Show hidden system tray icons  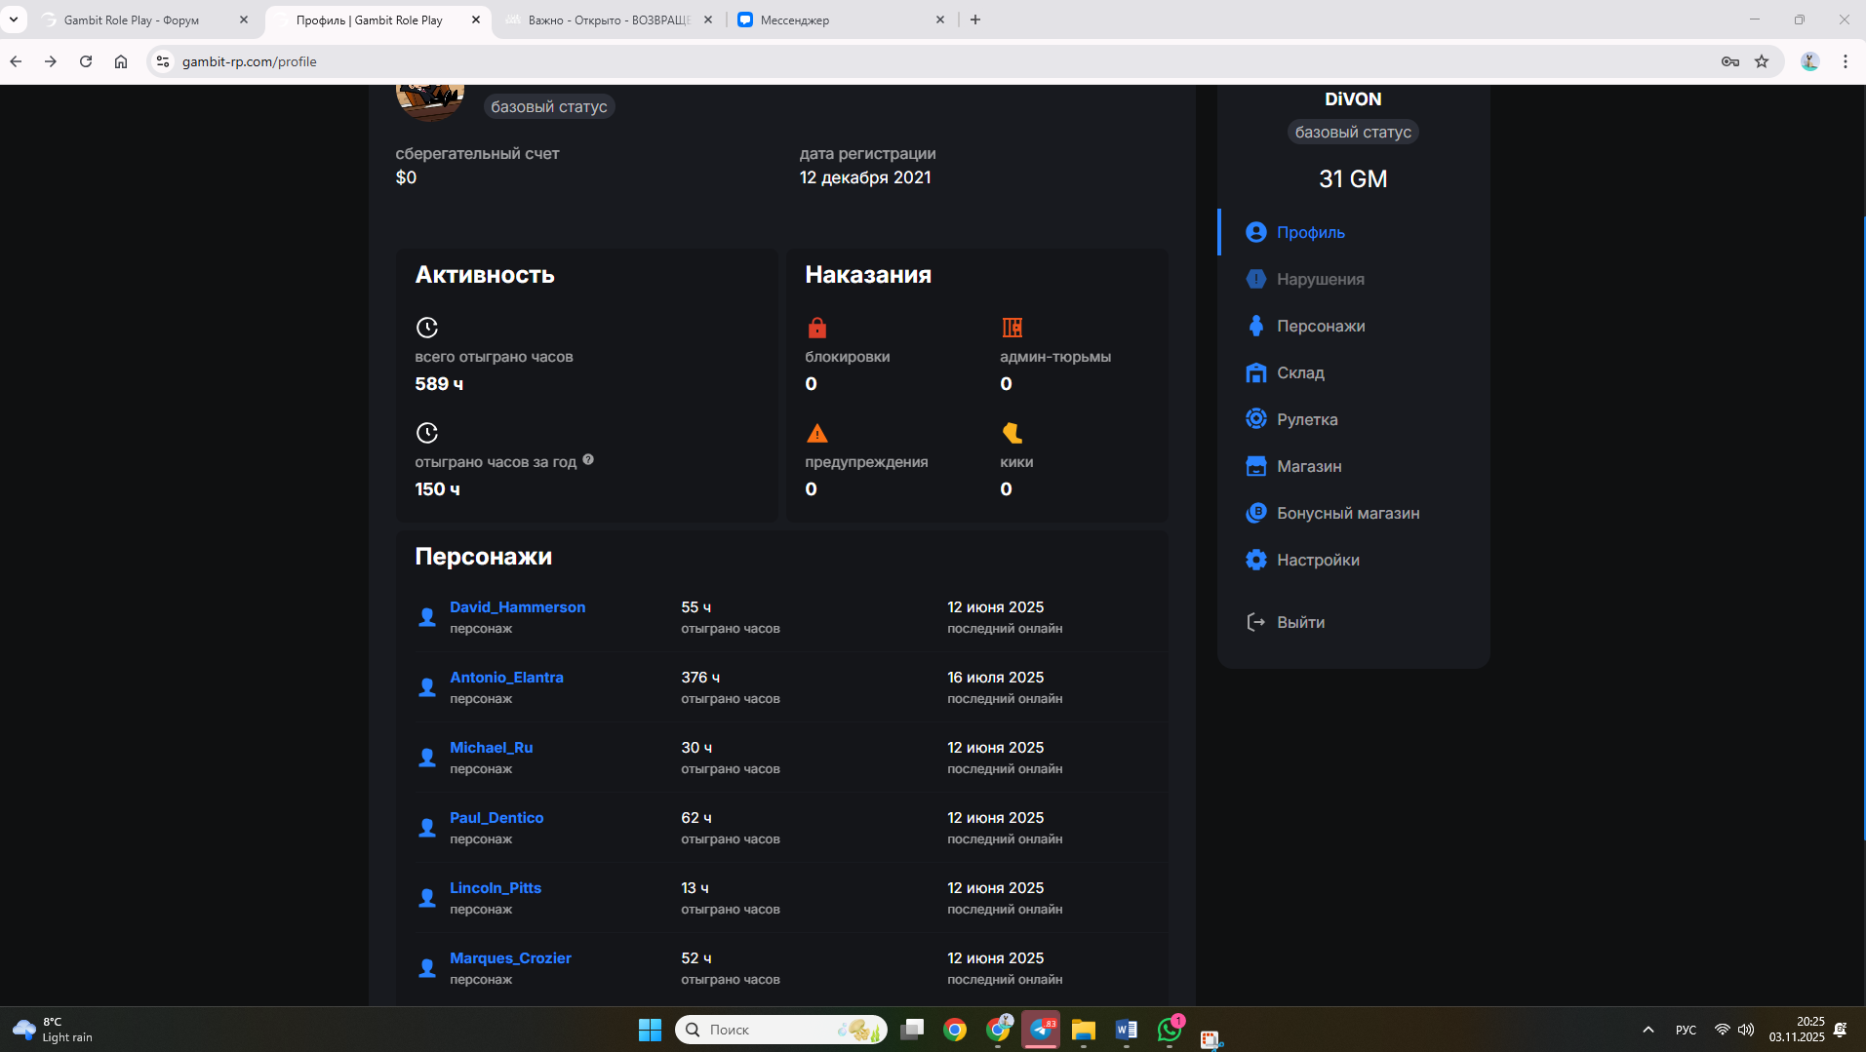[1648, 1030]
